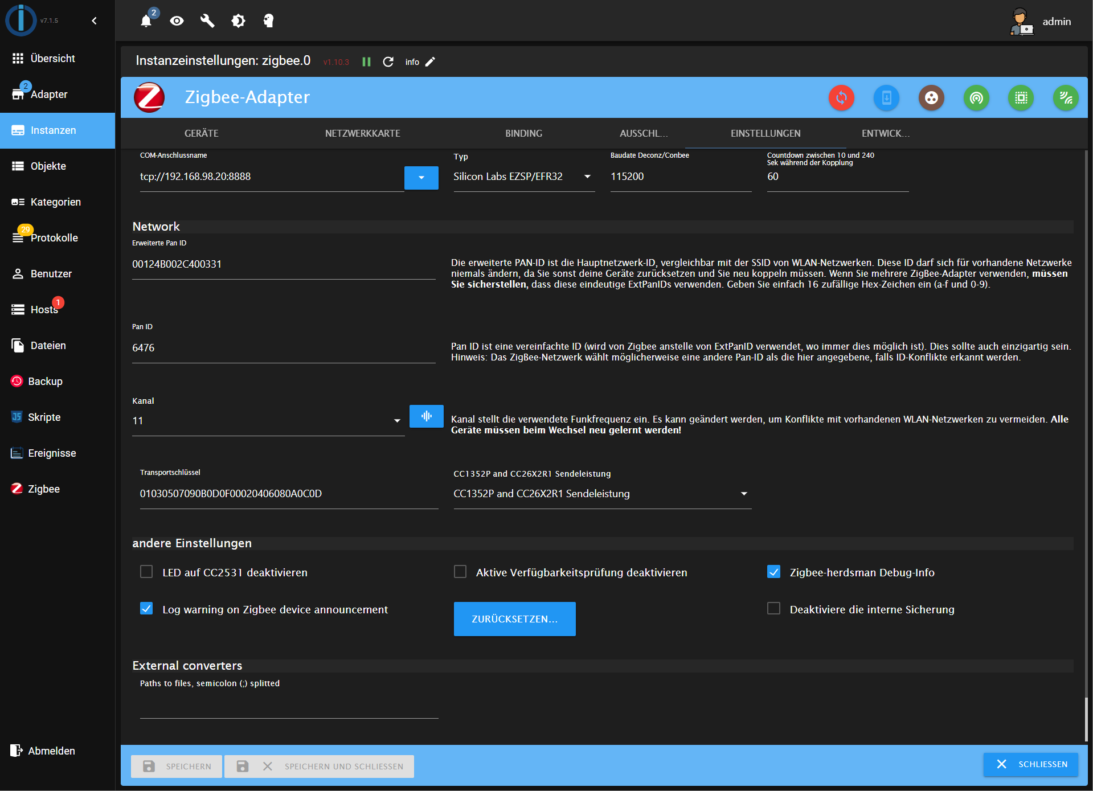This screenshot has height=791, width=1093.
Task: Click the green touchlink reset icon
Action: pyautogui.click(x=976, y=98)
